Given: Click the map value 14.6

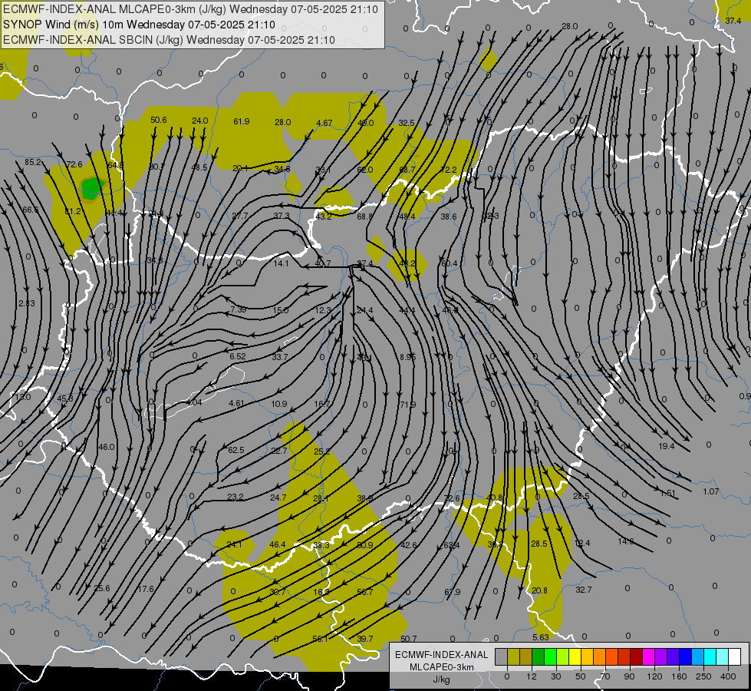Looking at the screenshot, I should [x=626, y=541].
